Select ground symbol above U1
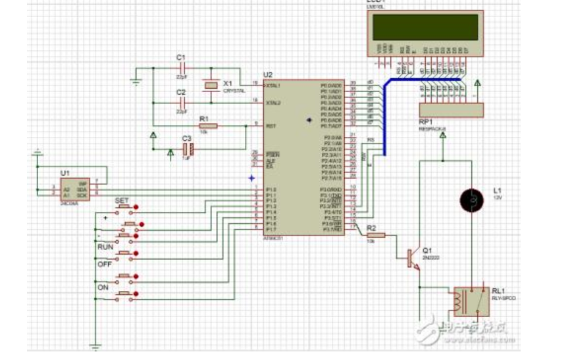Screen dimensions: 570x356 tap(37, 152)
